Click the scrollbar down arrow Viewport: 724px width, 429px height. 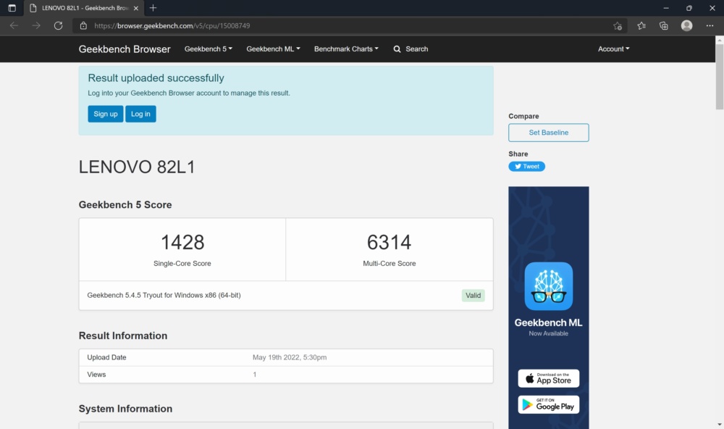(x=720, y=425)
